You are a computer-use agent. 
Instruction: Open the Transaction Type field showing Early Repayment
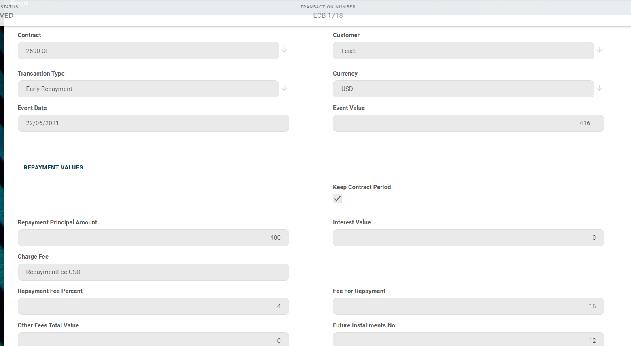(148, 89)
